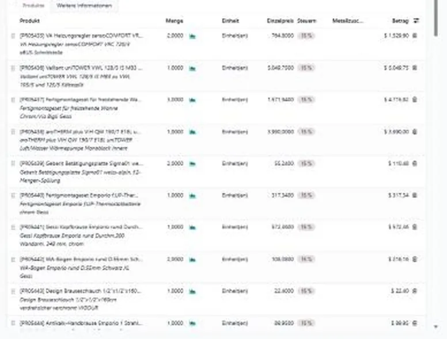
Task: Open column options toggle next to Betrag
Action: click(416, 21)
